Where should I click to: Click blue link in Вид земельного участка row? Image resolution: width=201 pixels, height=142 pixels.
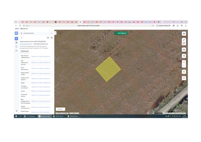tap(41, 62)
